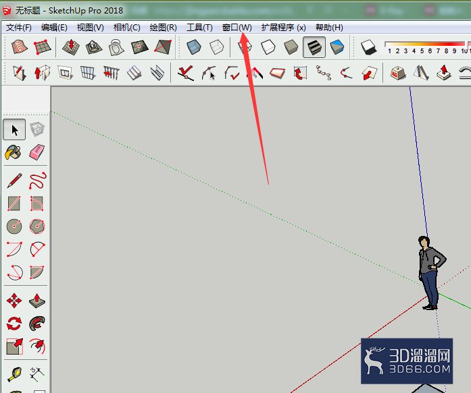Open the 编辑(E) menu
Image resolution: width=471 pixels, height=393 pixels.
54,28
